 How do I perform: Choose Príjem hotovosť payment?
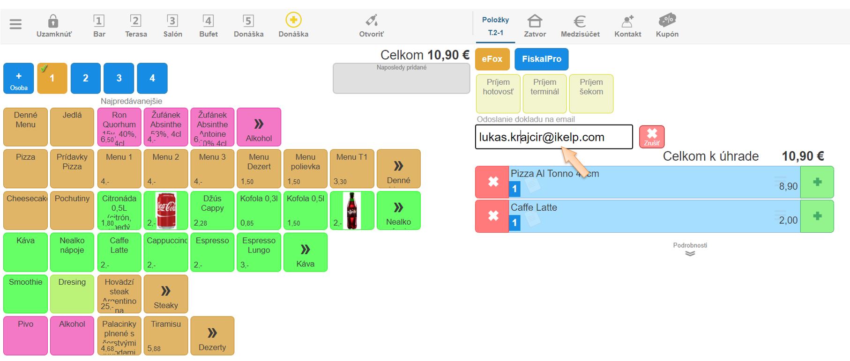pyautogui.click(x=498, y=93)
